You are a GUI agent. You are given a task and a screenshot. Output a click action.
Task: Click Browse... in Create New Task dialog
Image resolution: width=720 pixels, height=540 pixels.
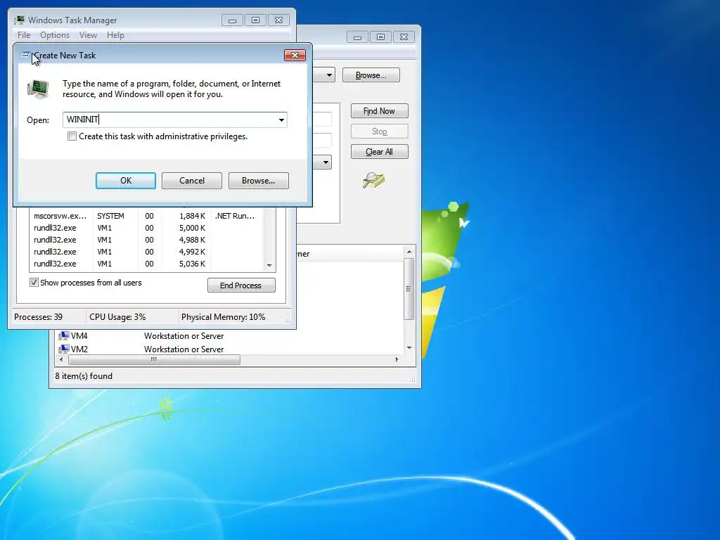coord(259,181)
